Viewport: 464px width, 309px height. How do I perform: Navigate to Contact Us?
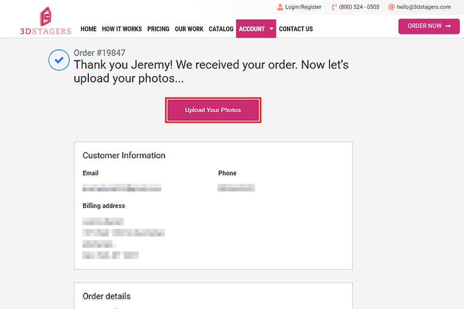click(x=296, y=29)
